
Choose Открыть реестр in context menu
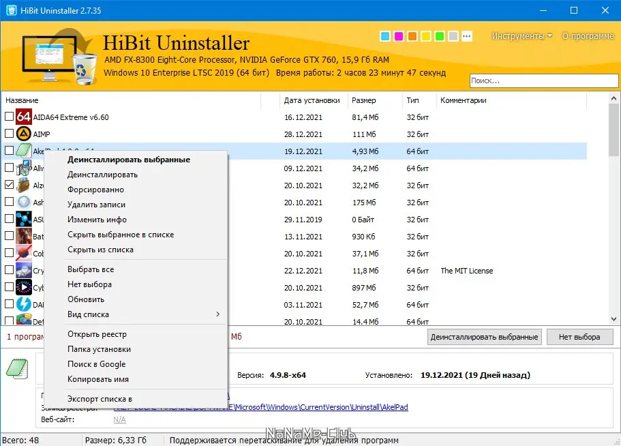coord(136,334)
